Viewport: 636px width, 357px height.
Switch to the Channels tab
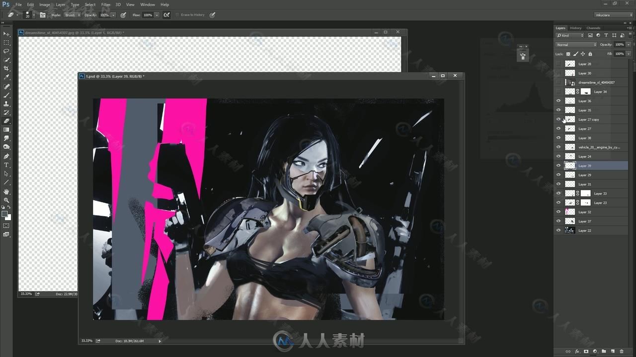pyautogui.click(x=593, y=28)
